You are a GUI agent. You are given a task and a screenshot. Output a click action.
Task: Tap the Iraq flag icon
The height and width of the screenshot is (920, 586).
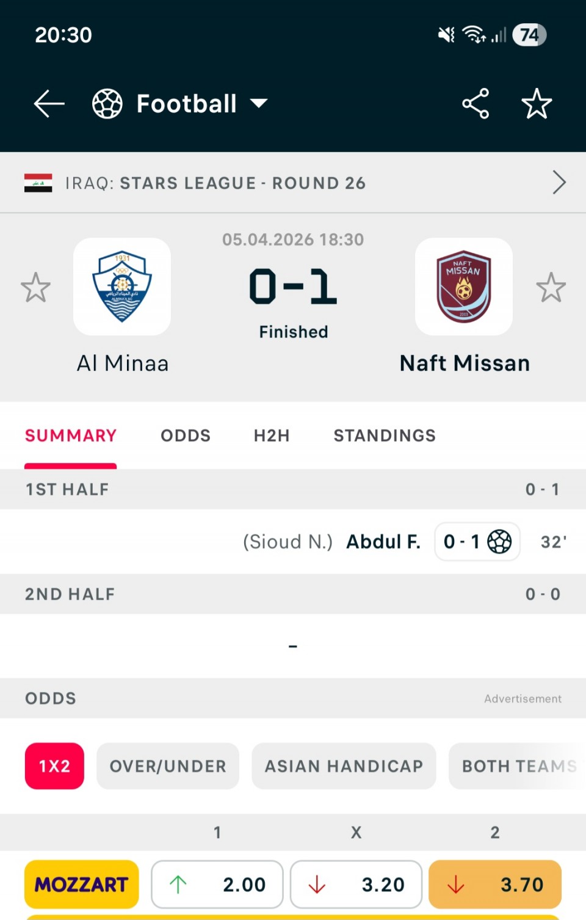tap(38, 183)
